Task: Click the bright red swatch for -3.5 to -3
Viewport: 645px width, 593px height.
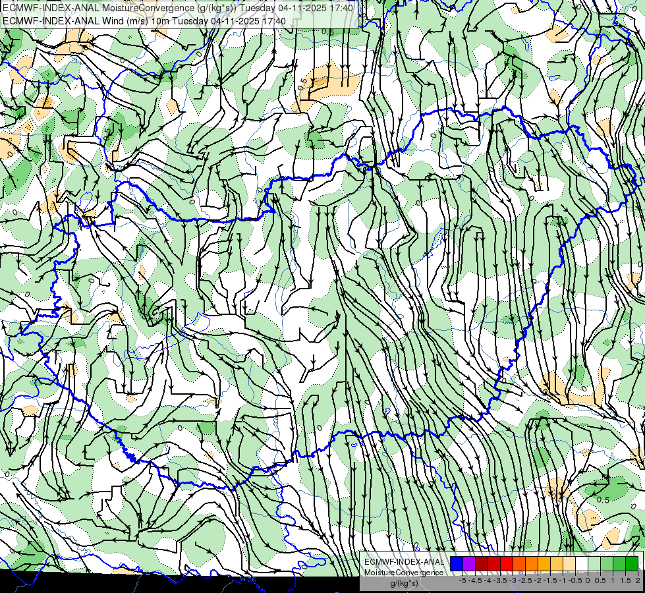Action: pos(507,563)
